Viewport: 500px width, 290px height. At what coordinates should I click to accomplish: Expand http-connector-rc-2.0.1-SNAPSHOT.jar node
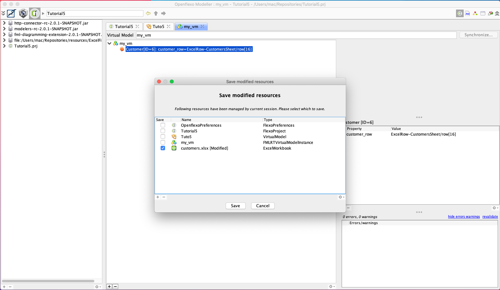pos(4,23)
